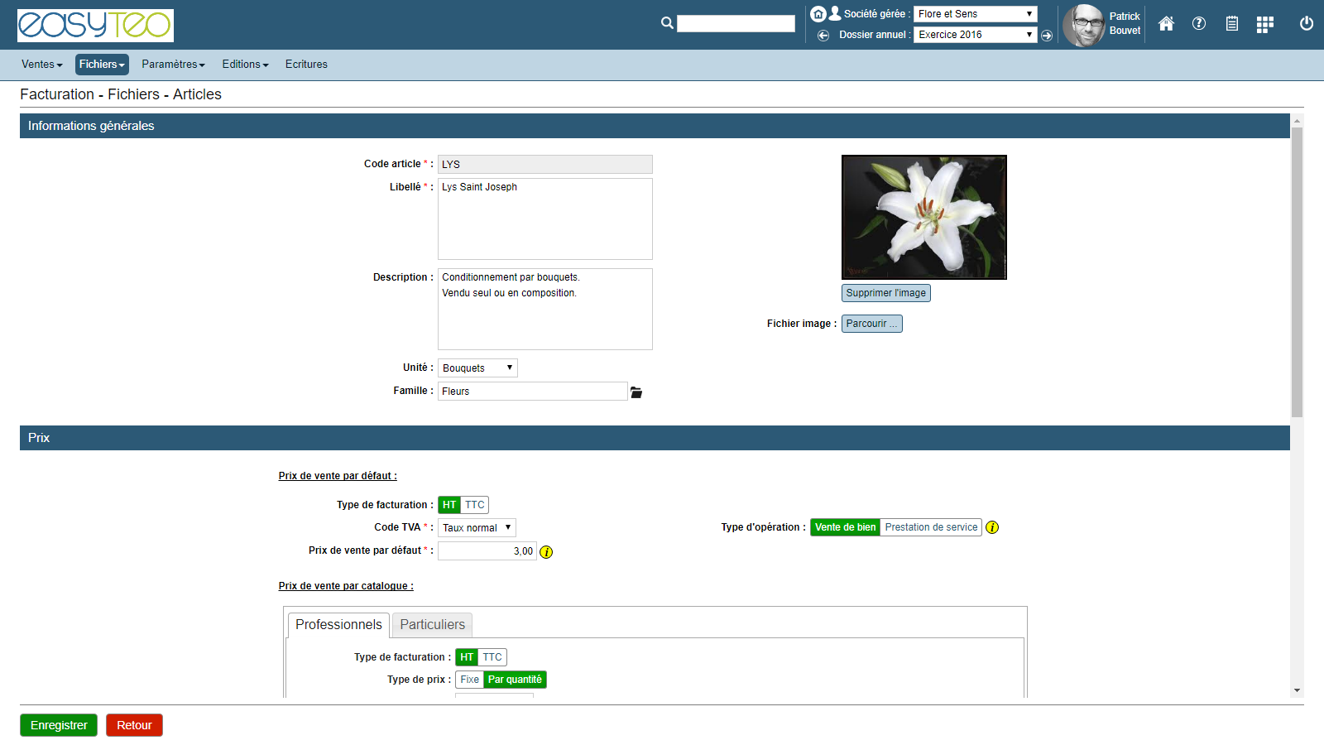Open the applications grid icon

[x=1264, y=24]
